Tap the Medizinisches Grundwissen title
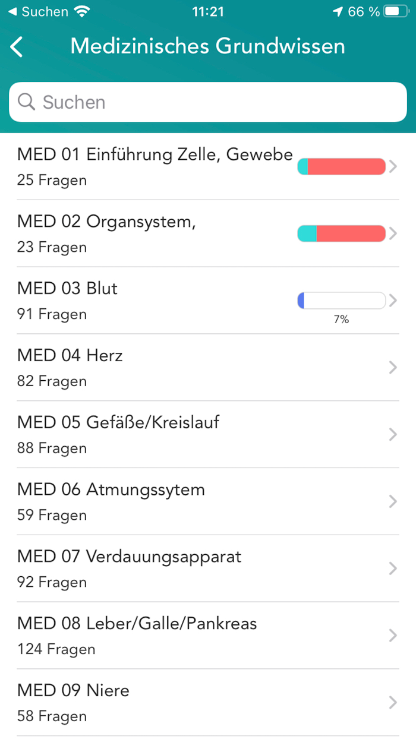Viewport: 416px width, 739px height. click(207, 46)
